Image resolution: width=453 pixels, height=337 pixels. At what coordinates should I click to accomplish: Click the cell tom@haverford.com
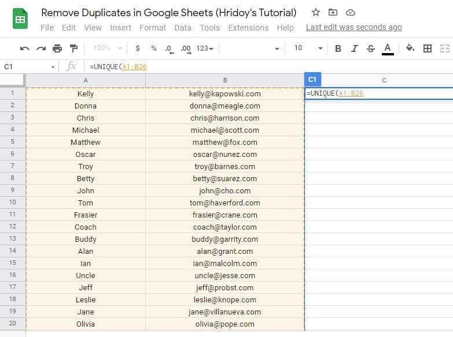(225, 203)
